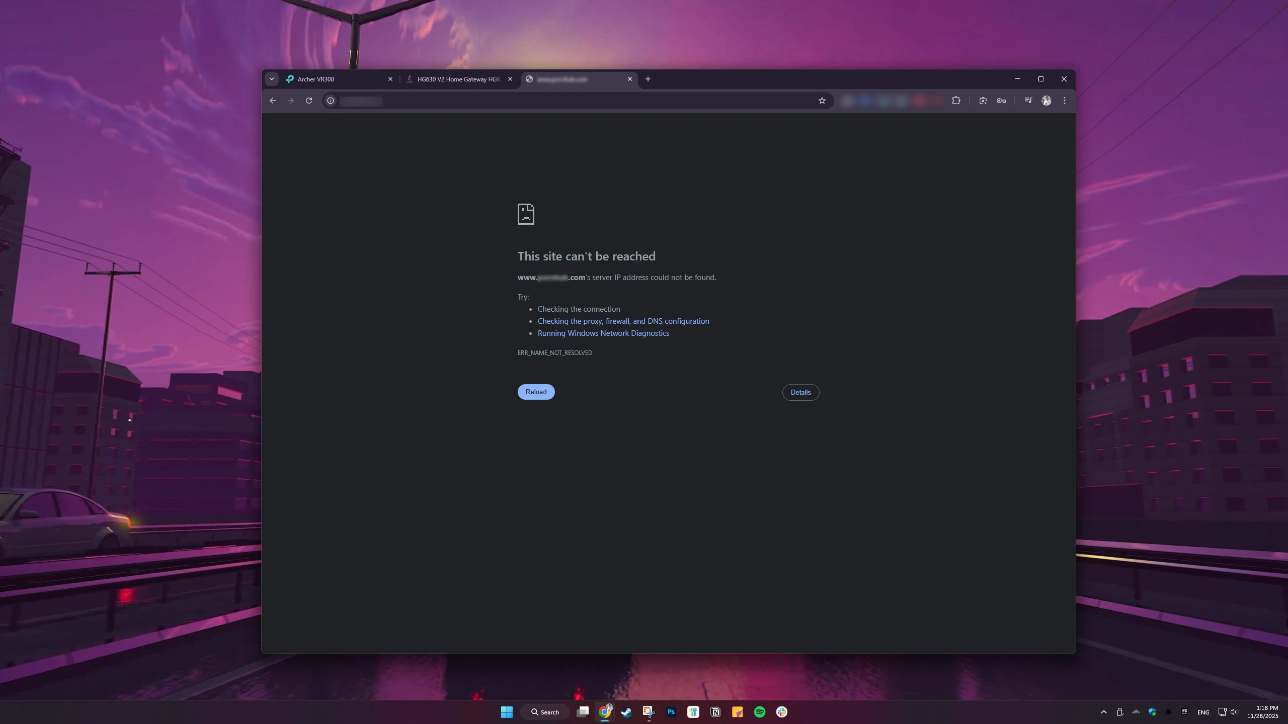The width and height of the screenshot is (1288, 724).
Task: Show hidden system tray icons chevron
Action: tap(1104, 712)
